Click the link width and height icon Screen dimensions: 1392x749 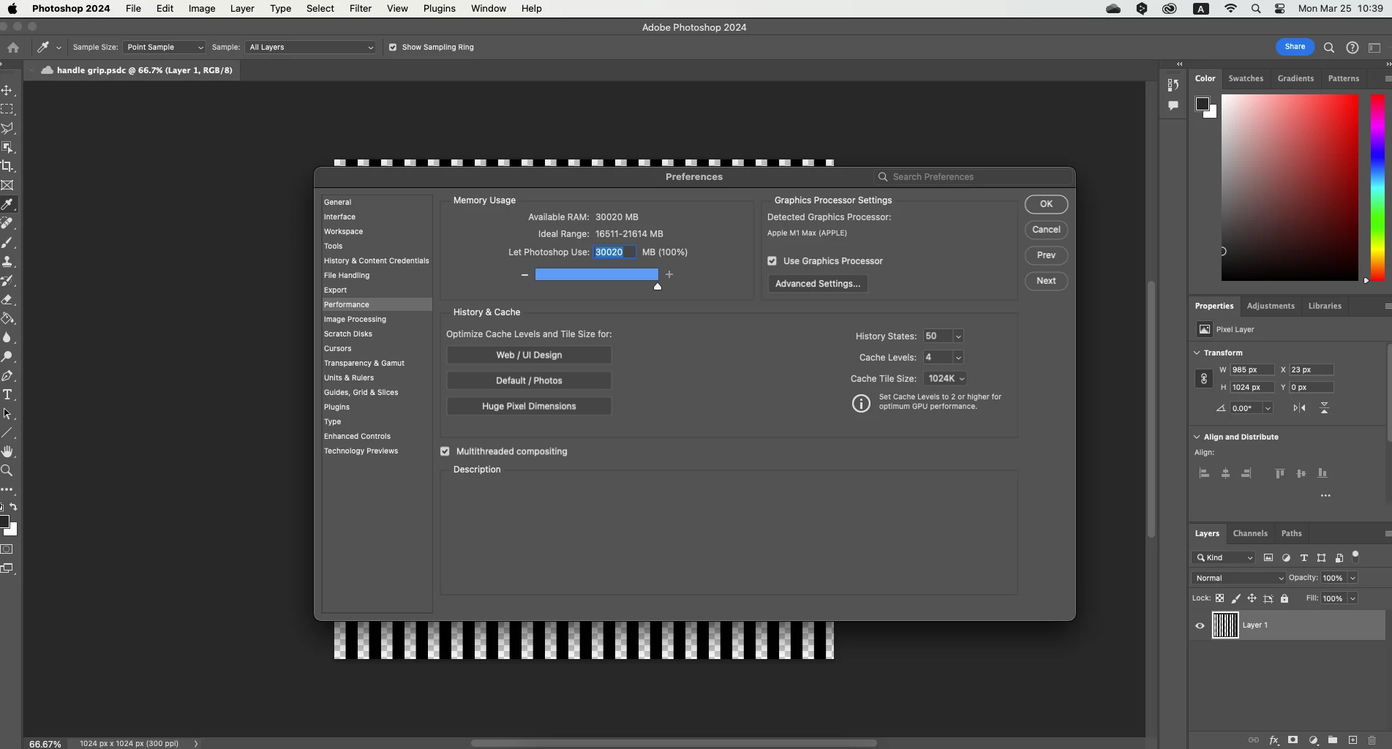point(1203,378)
